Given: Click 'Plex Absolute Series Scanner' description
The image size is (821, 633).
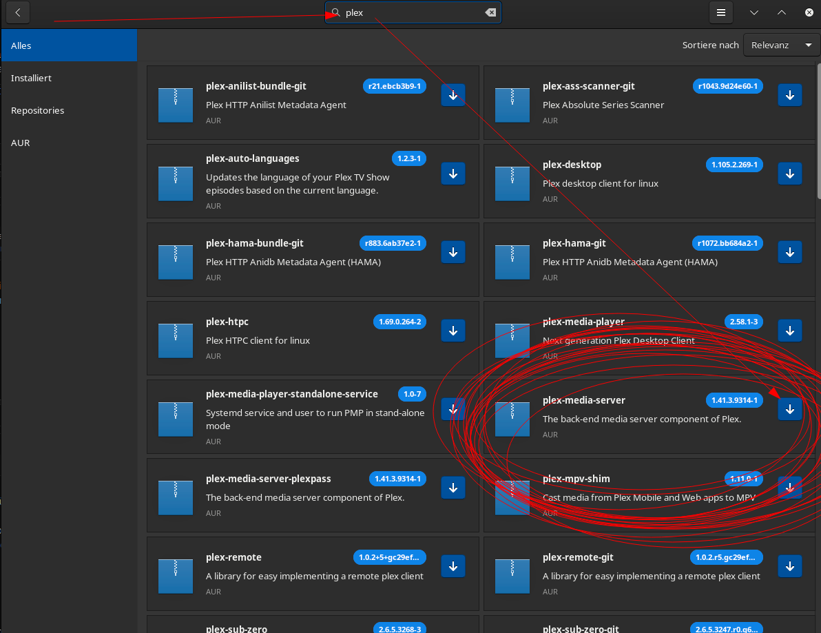Looking at the screenshot, I should [603, 105].
